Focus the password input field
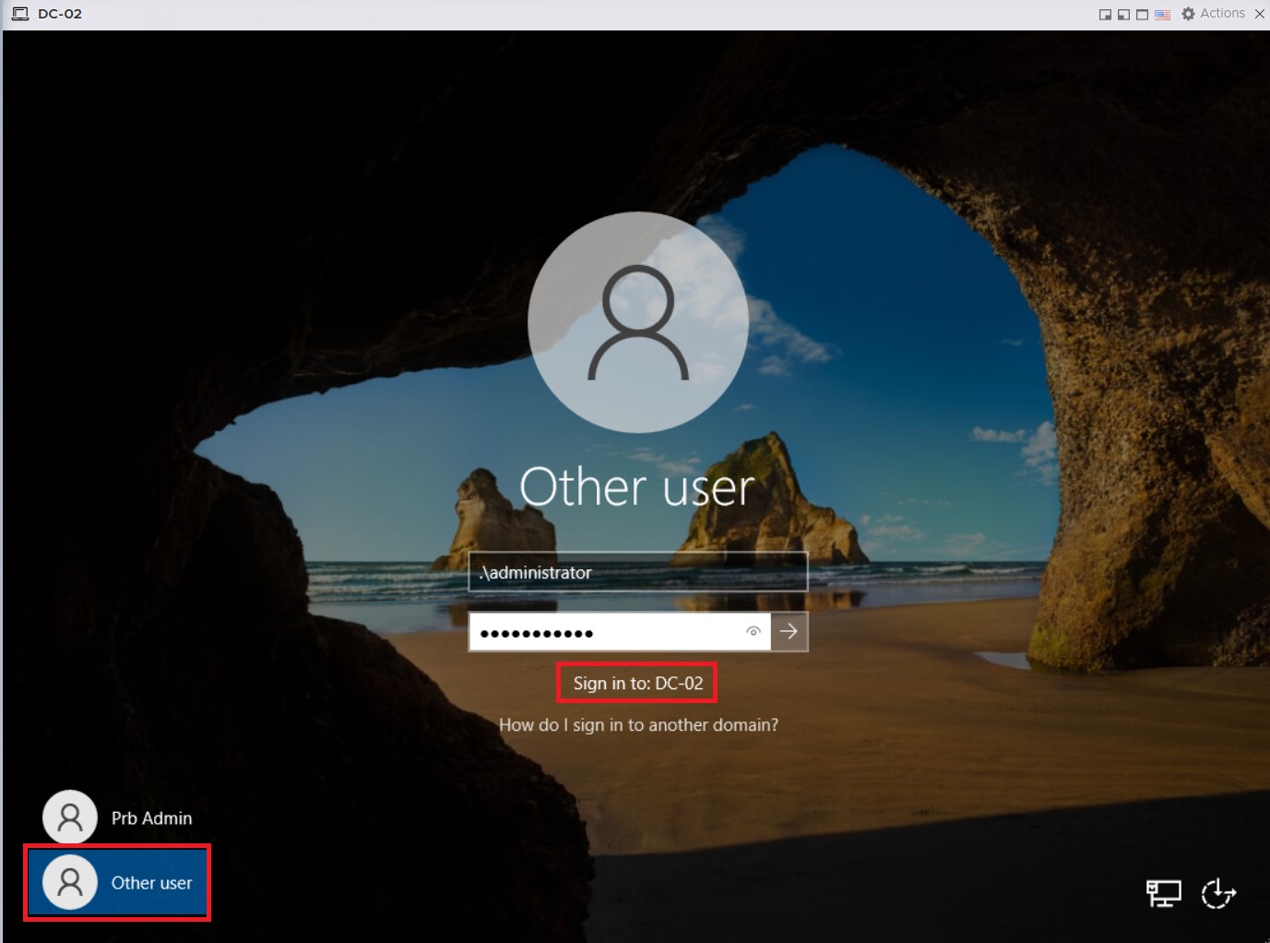The width and height of the screenshot is (1270, 943). [609, 632]
